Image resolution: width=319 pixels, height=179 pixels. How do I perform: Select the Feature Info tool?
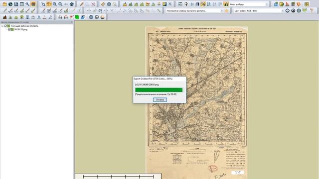109,4
